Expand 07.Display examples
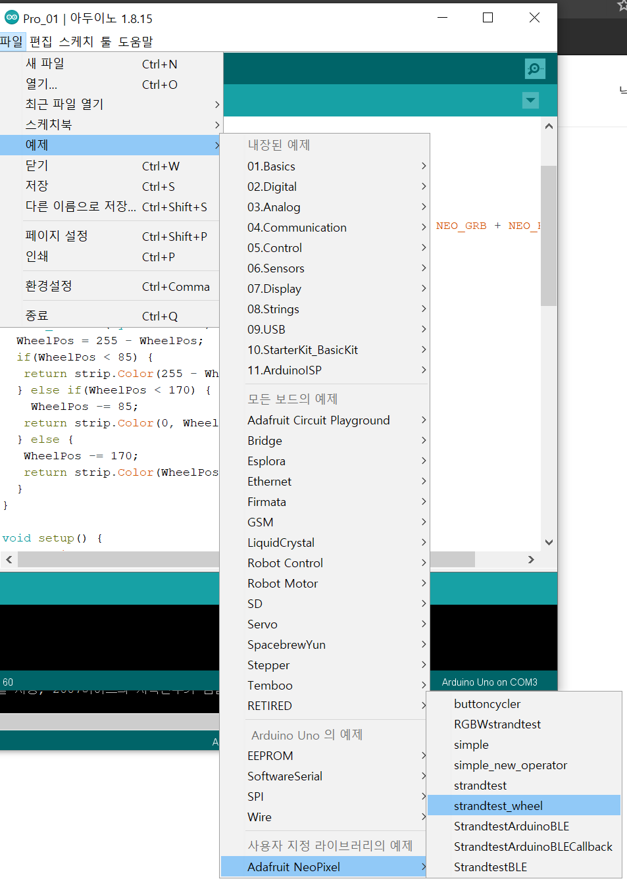 coord(325,289)
